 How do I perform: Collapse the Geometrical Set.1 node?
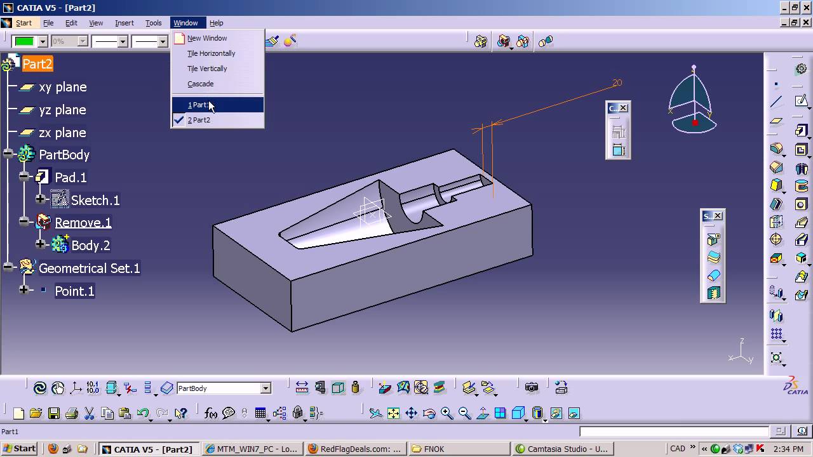point(8,268)
